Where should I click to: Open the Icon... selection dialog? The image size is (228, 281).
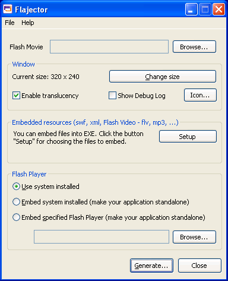click(x=200, y=95)
